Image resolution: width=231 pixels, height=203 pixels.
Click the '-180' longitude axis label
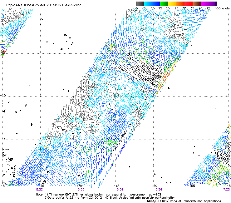click(x=3, y=186)
